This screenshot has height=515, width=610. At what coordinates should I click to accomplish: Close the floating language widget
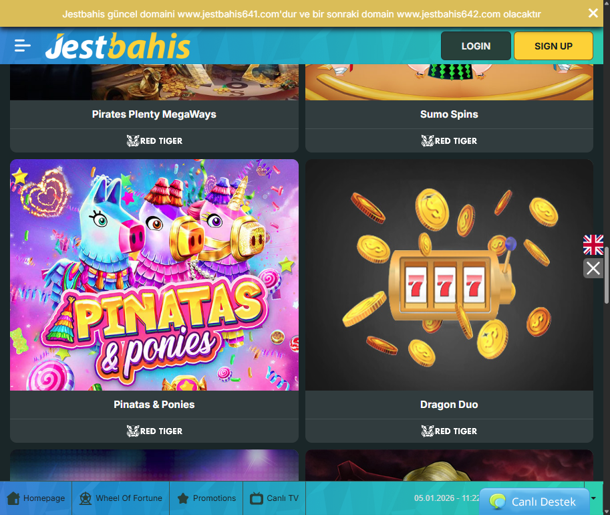pos(593,268)
